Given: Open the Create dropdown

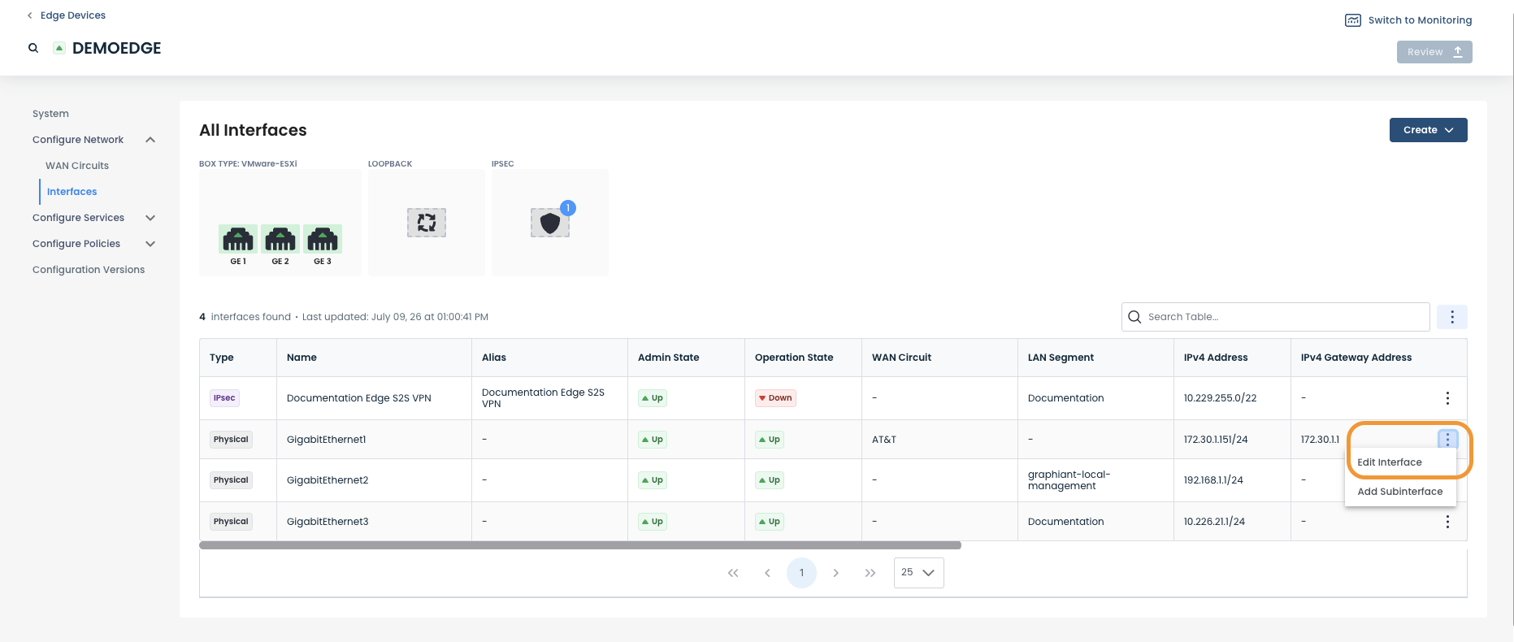Looking at the screenshot, I should (1428, 130).
